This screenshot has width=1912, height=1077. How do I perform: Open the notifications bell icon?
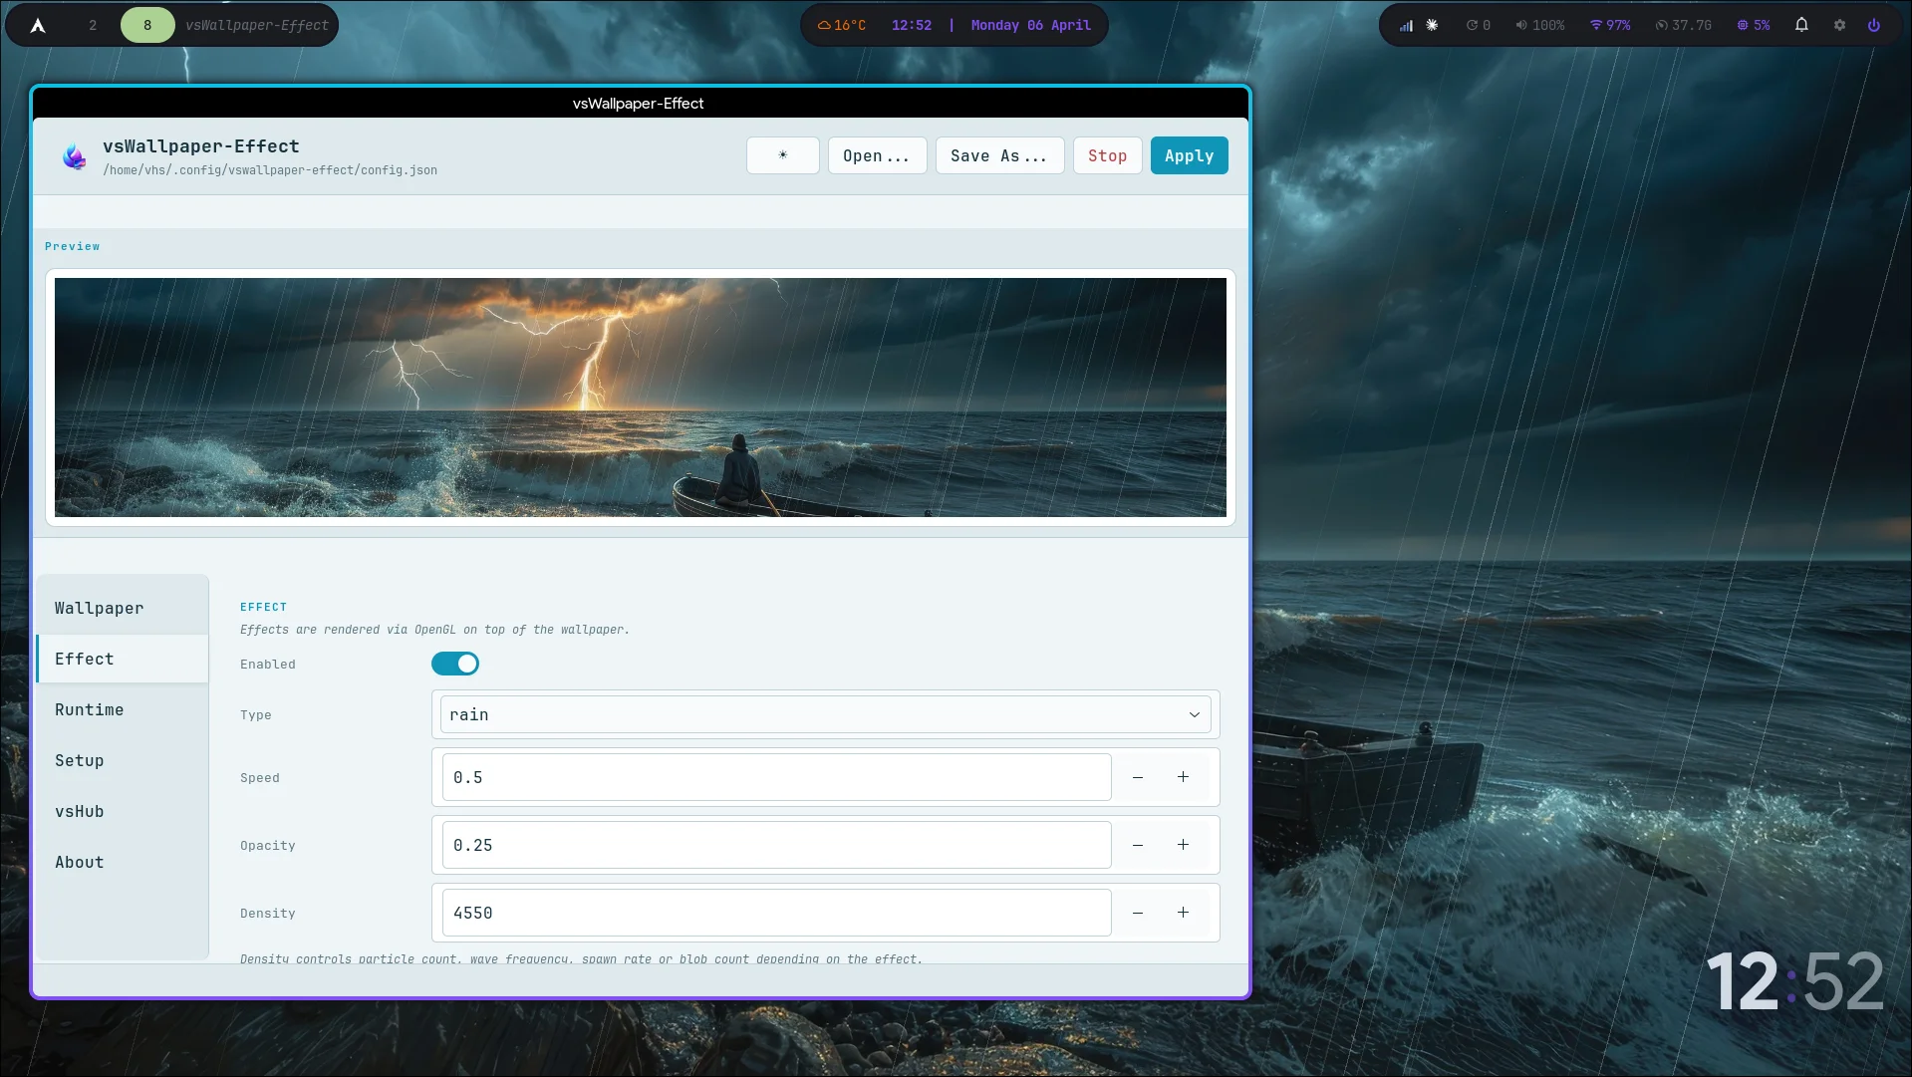coord(1801,25)
